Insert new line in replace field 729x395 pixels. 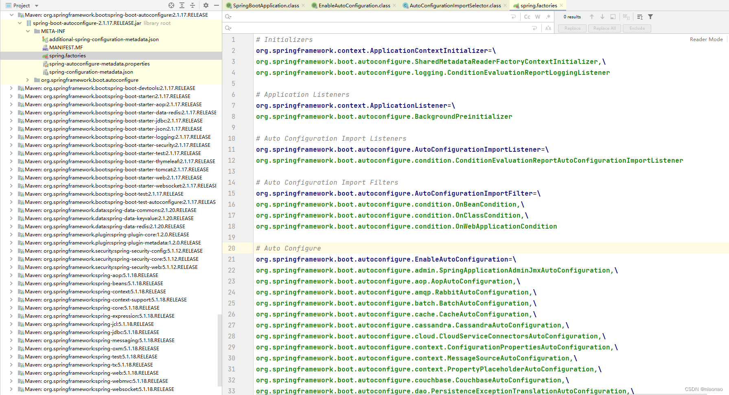tap(534, 28)
